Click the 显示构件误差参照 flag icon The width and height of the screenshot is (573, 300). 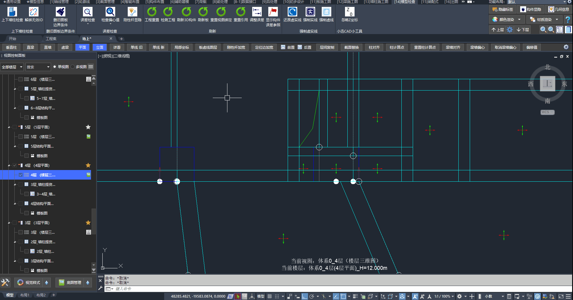click(273, 12)
